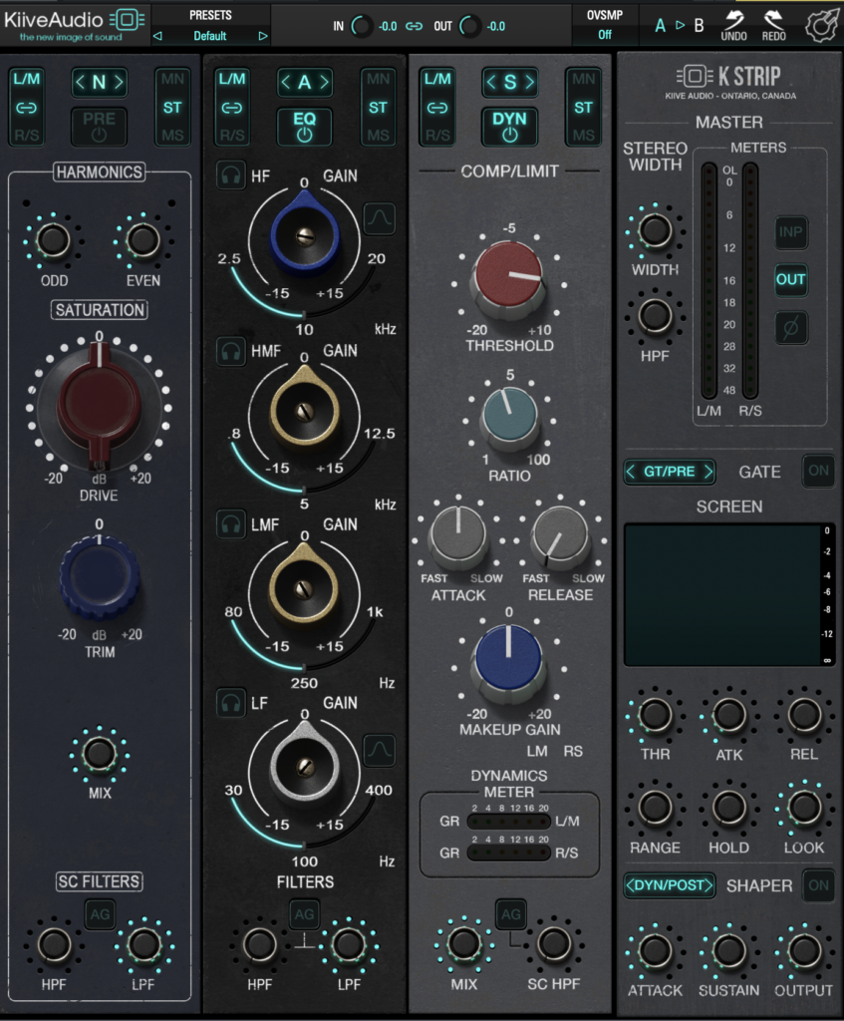Open the OVSMP oversampling selector

click(x=606, y=33)
